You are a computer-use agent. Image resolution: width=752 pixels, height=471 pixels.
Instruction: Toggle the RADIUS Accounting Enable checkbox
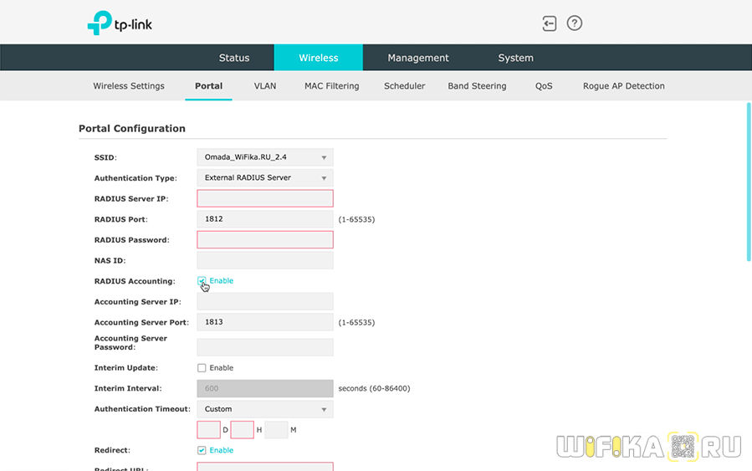click(202, 281)
